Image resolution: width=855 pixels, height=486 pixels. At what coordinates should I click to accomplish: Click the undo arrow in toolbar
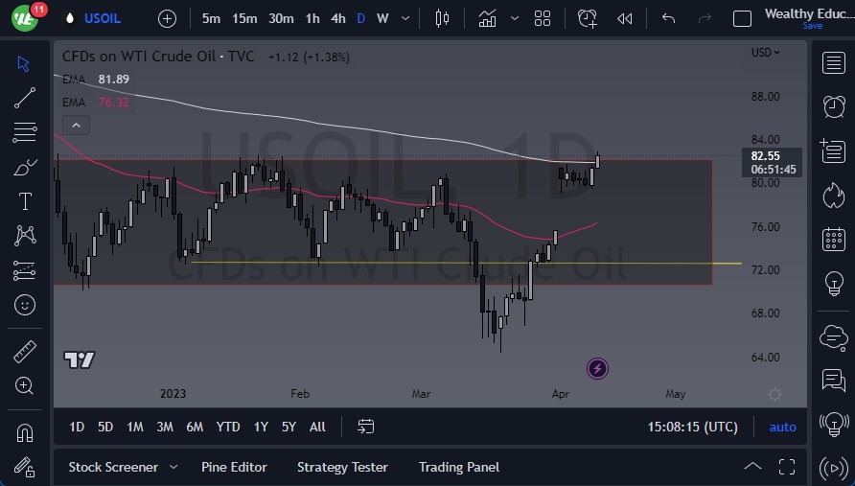668,18
